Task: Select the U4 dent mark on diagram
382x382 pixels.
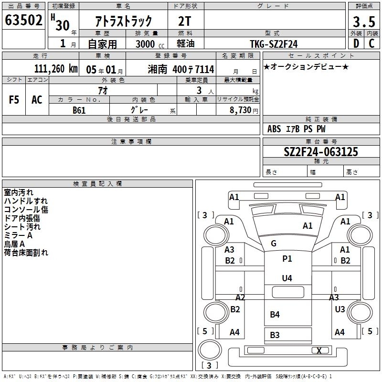Action: coord(287,278)
